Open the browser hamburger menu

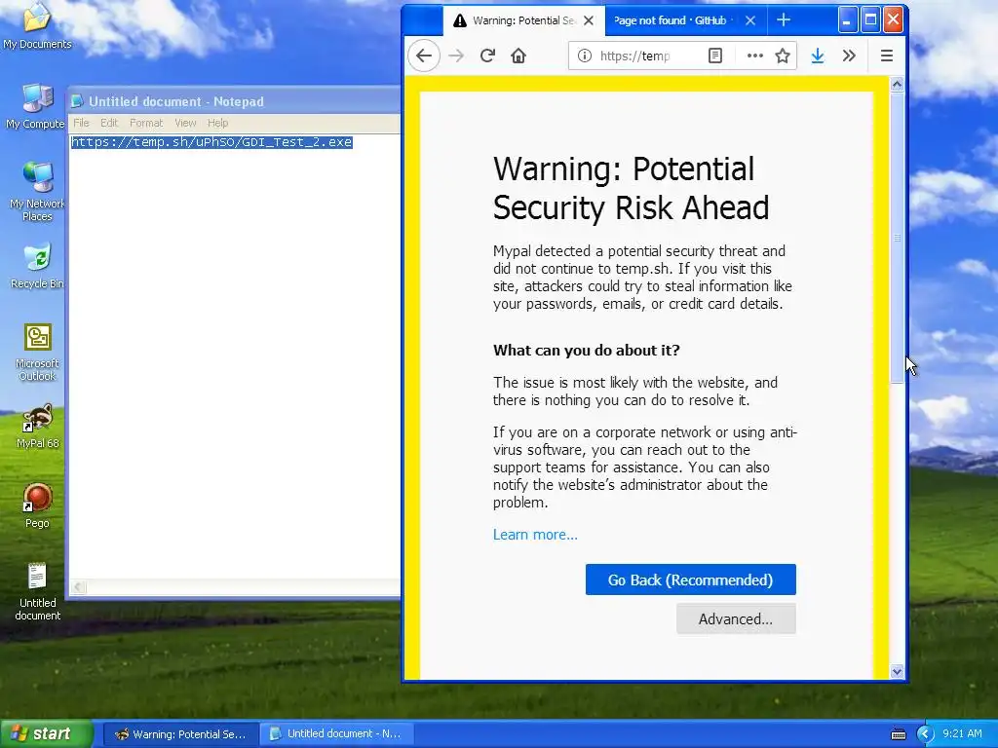[x=887, y=56]
